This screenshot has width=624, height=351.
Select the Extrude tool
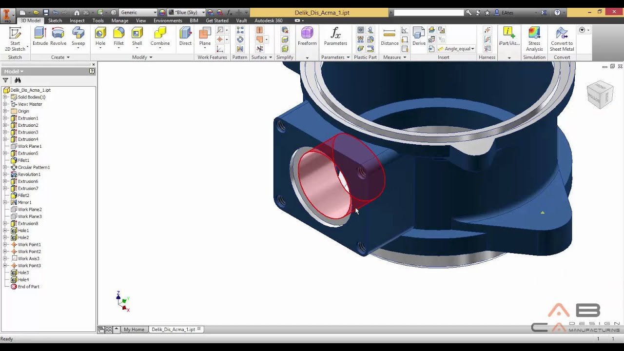coord(40,37)
